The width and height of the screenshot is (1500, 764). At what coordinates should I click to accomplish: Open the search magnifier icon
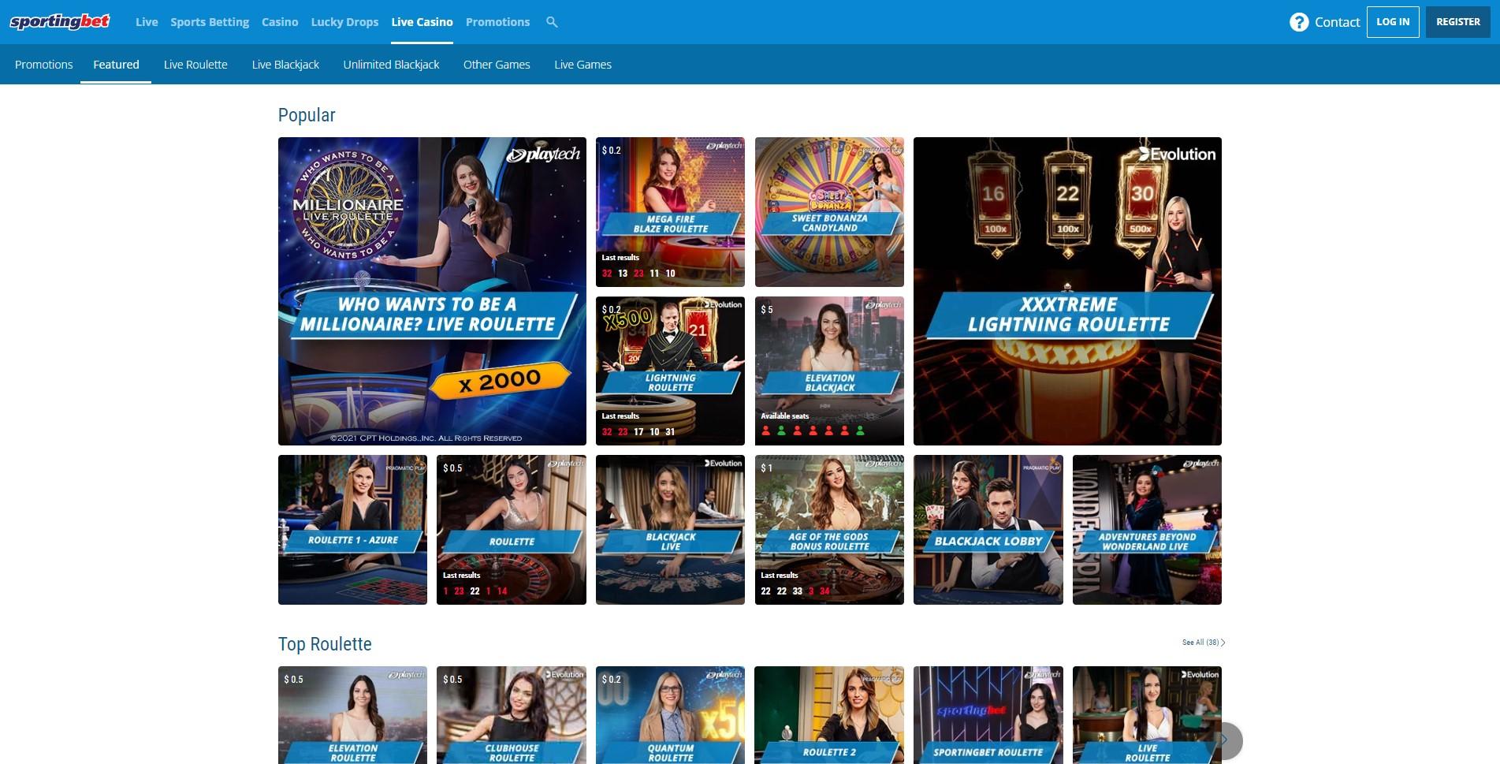[x=552, y=22]
